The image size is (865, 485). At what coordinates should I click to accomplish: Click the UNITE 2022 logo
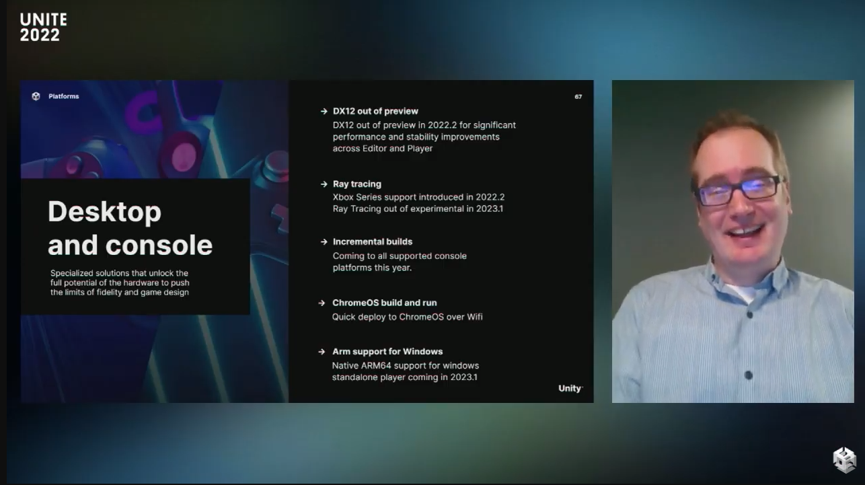tap(43, 28)
